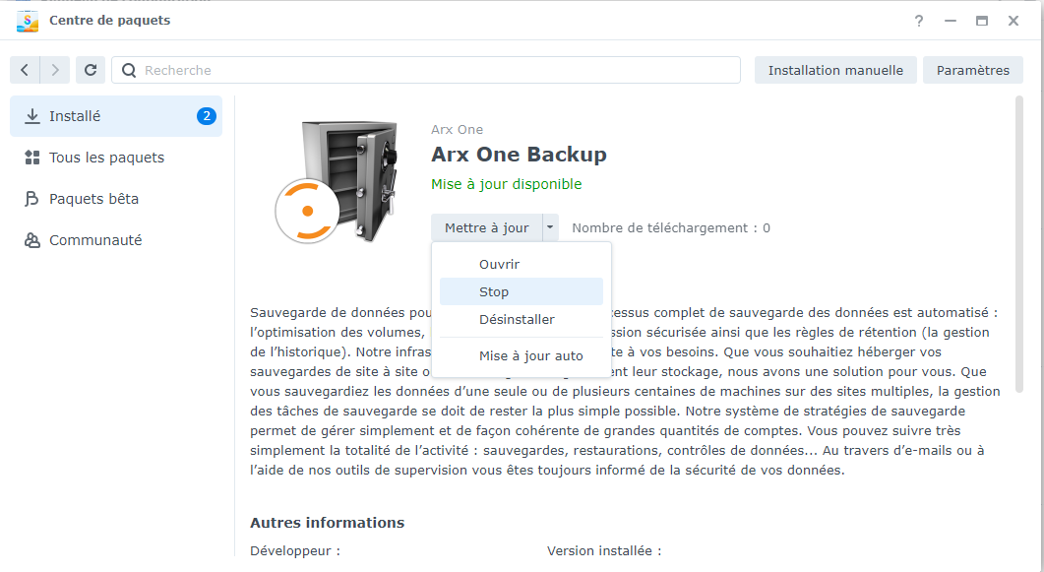Expand the Mettre à jour dropdown arrow
Image resolution: width=1044 pixels, height=572 pixels.
pos(550,226)
